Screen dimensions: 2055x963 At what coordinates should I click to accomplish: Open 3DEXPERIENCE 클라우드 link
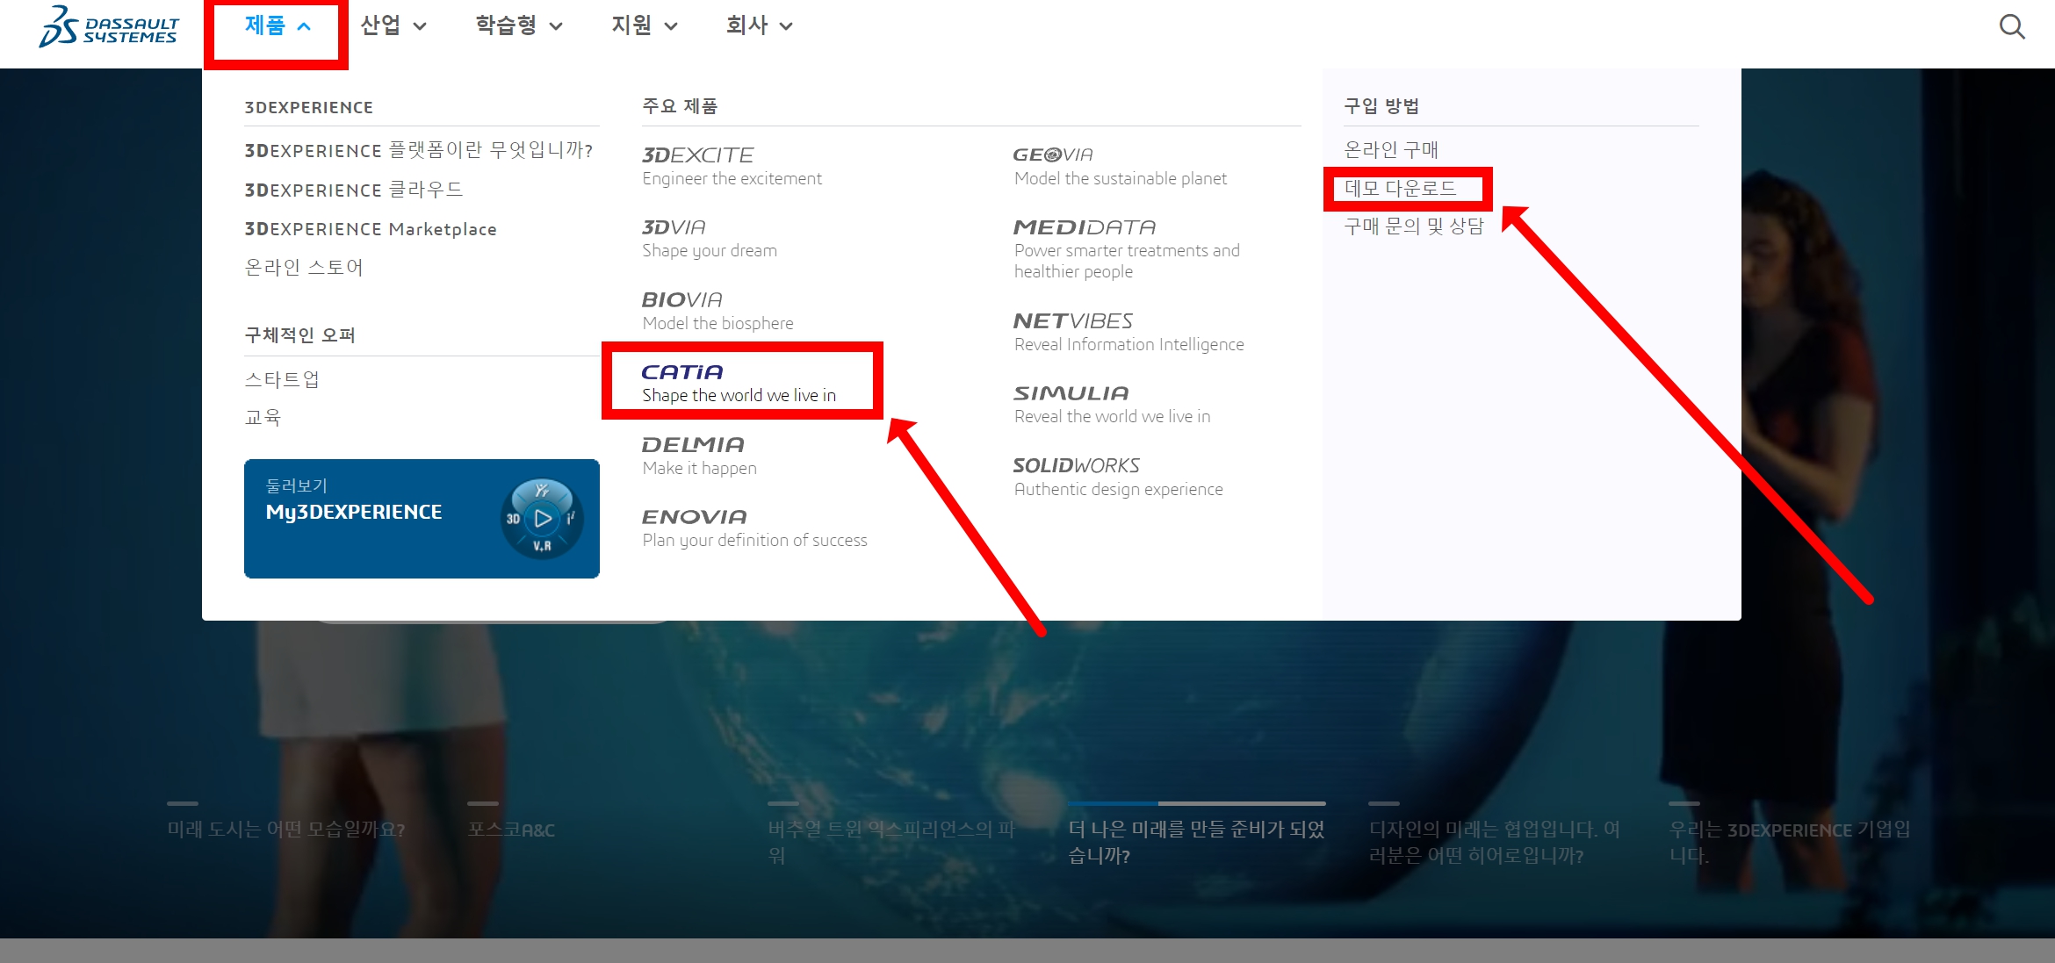pyautogui.click(x=354, y=190)
